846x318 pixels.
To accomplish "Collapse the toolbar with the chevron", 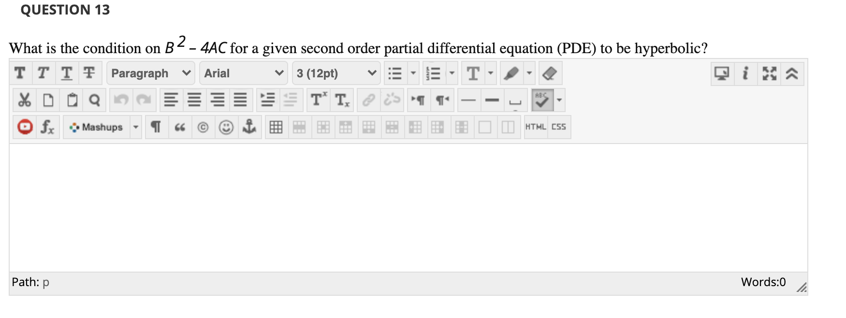I will click(x=791, y=73).
